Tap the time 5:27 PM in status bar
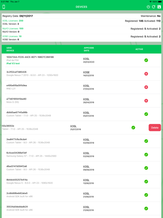The width and height of the screenshot is (163, 218). pos(5,2)
